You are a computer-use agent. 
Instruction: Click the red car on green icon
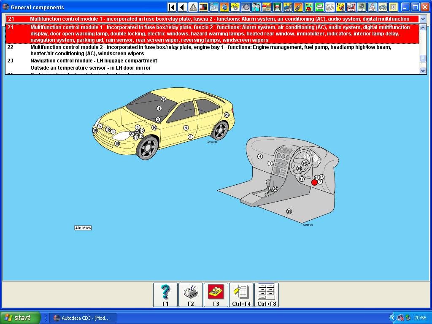click(x=309, y=7)
